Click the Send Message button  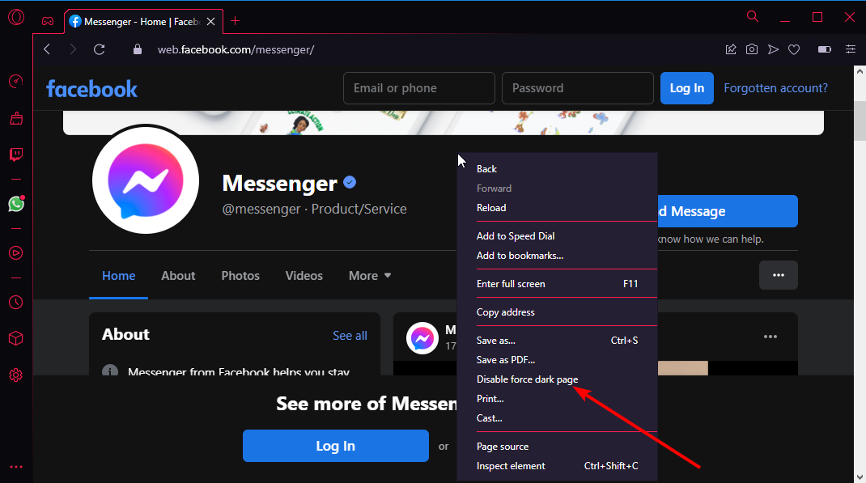pyautogui.click(x=728, y=211)
